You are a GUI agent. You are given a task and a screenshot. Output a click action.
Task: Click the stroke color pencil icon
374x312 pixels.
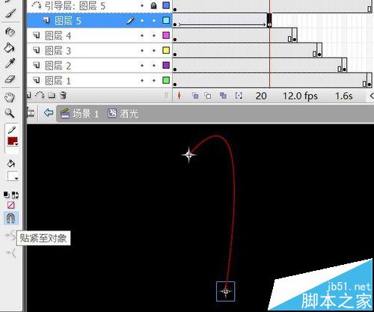click(x=12, y=129)
